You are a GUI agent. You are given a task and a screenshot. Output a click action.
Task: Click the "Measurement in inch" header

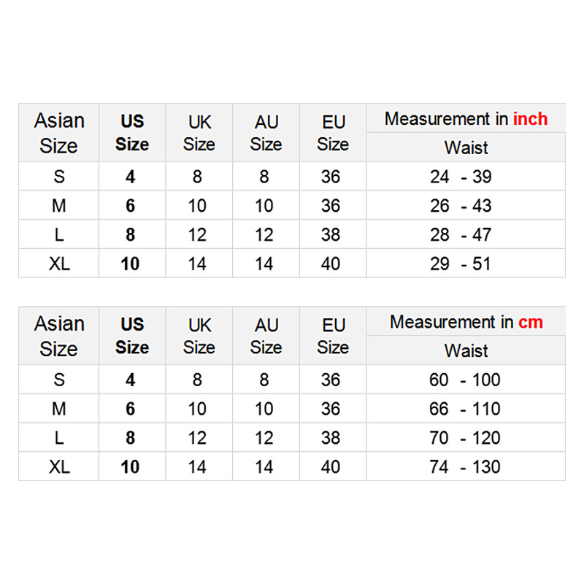(x=466, y=119)
